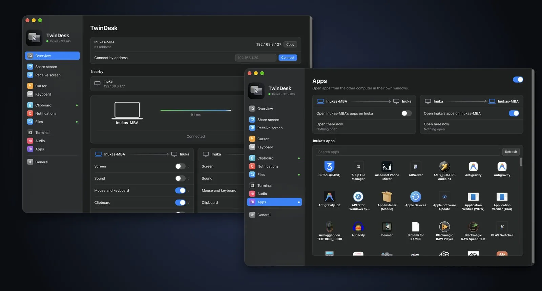Open Aiseesoft Phone Mirror app

(387, 167)
